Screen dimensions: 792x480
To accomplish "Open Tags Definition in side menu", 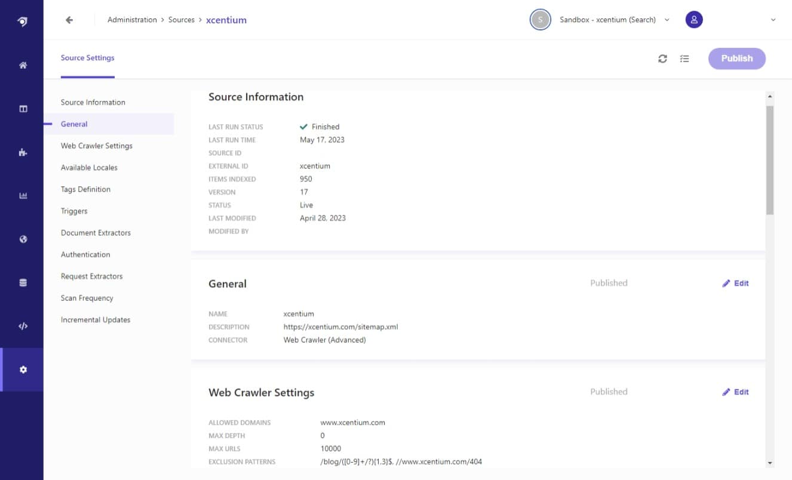I will [x=85, y=189].
